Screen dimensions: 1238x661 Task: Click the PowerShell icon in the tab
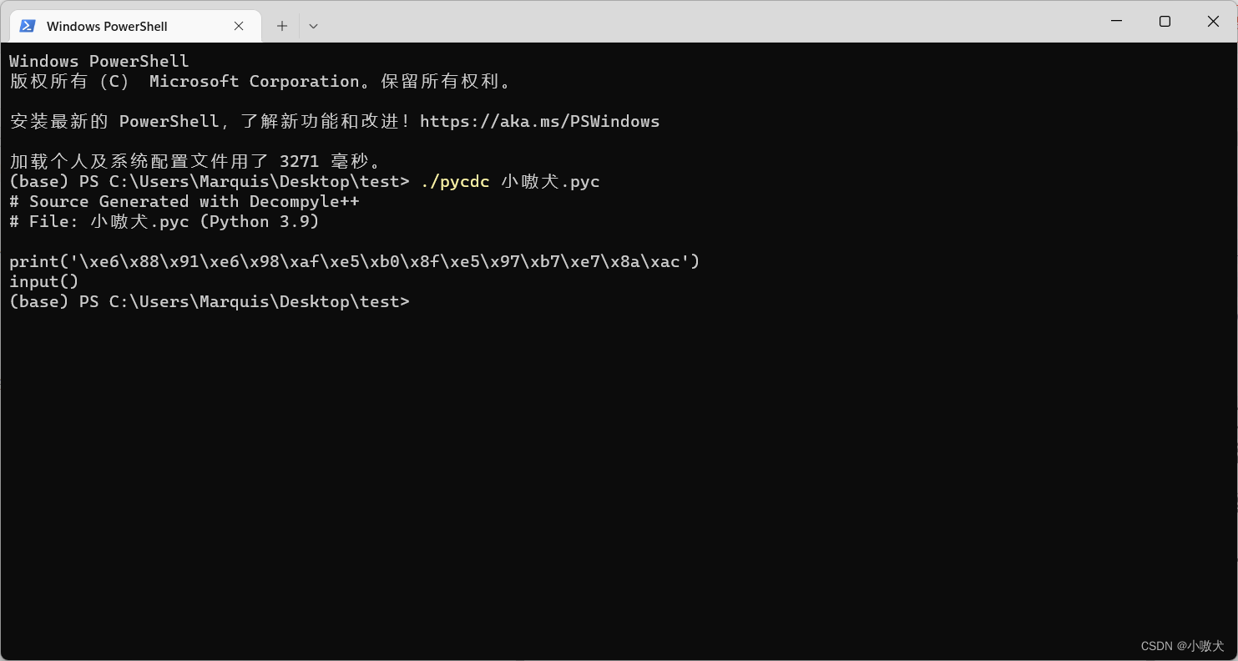coord(27,26)
